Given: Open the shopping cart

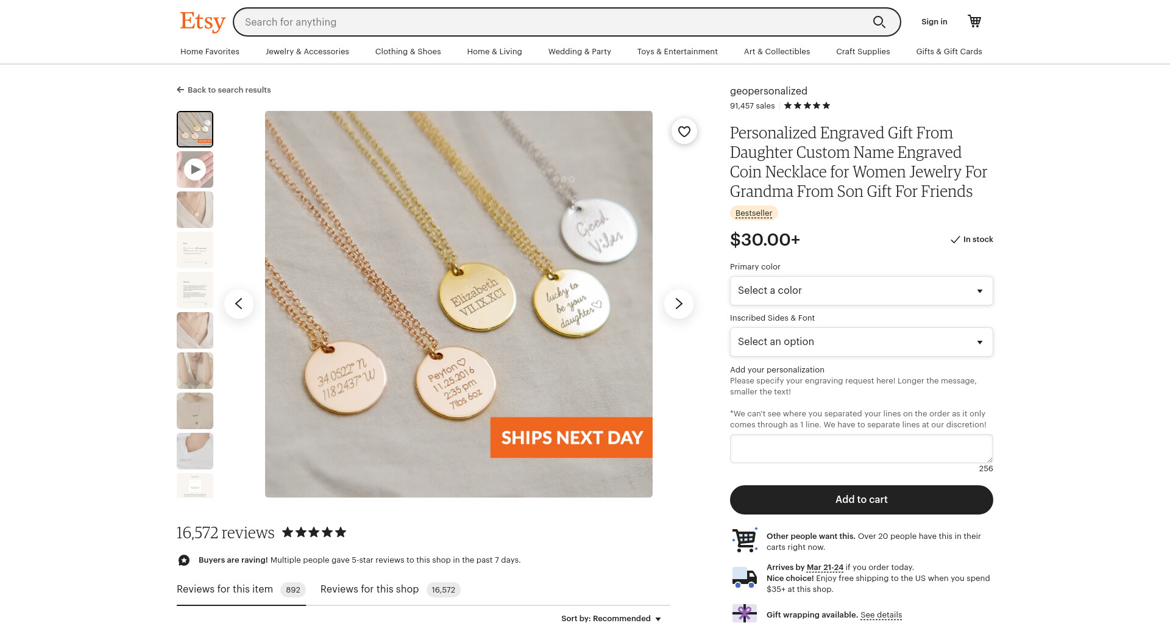Looking at the screenshot, I should pos(974,21).
